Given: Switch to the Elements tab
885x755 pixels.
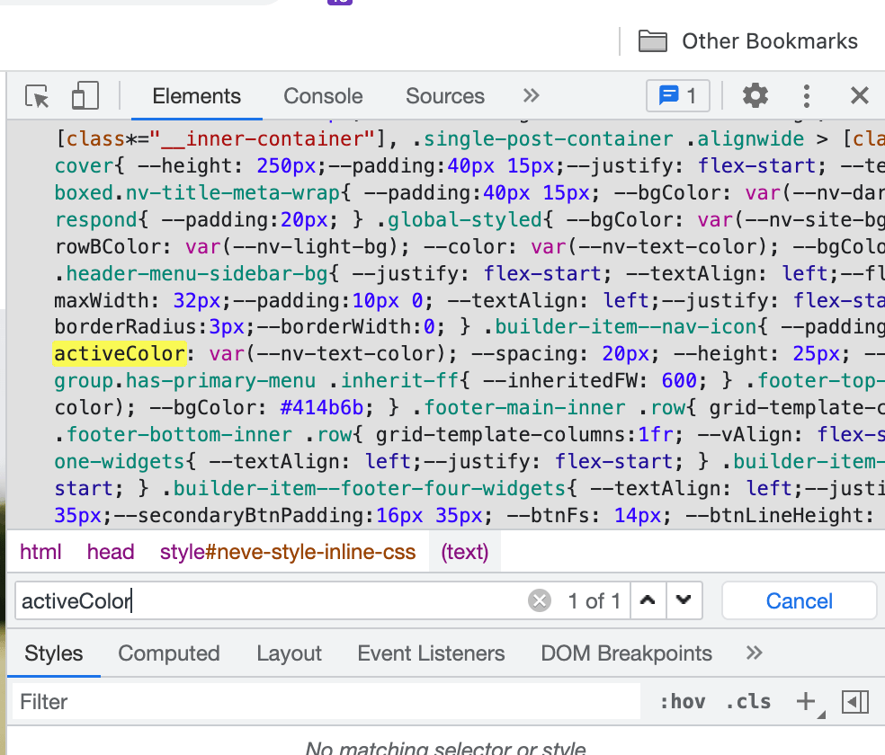Looking at the screenshot, I should click(196, 96).
